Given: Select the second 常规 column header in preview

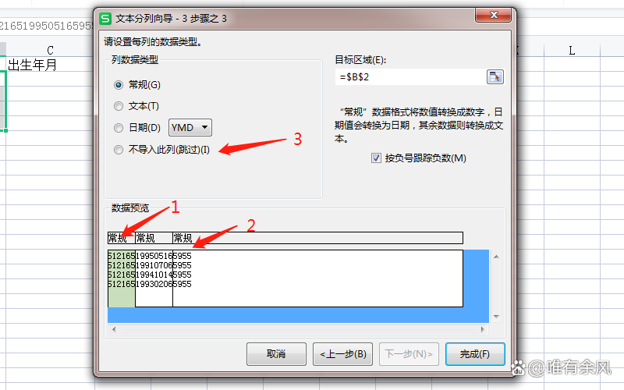Looking at the screenshot, I should (x=154, y=238).
